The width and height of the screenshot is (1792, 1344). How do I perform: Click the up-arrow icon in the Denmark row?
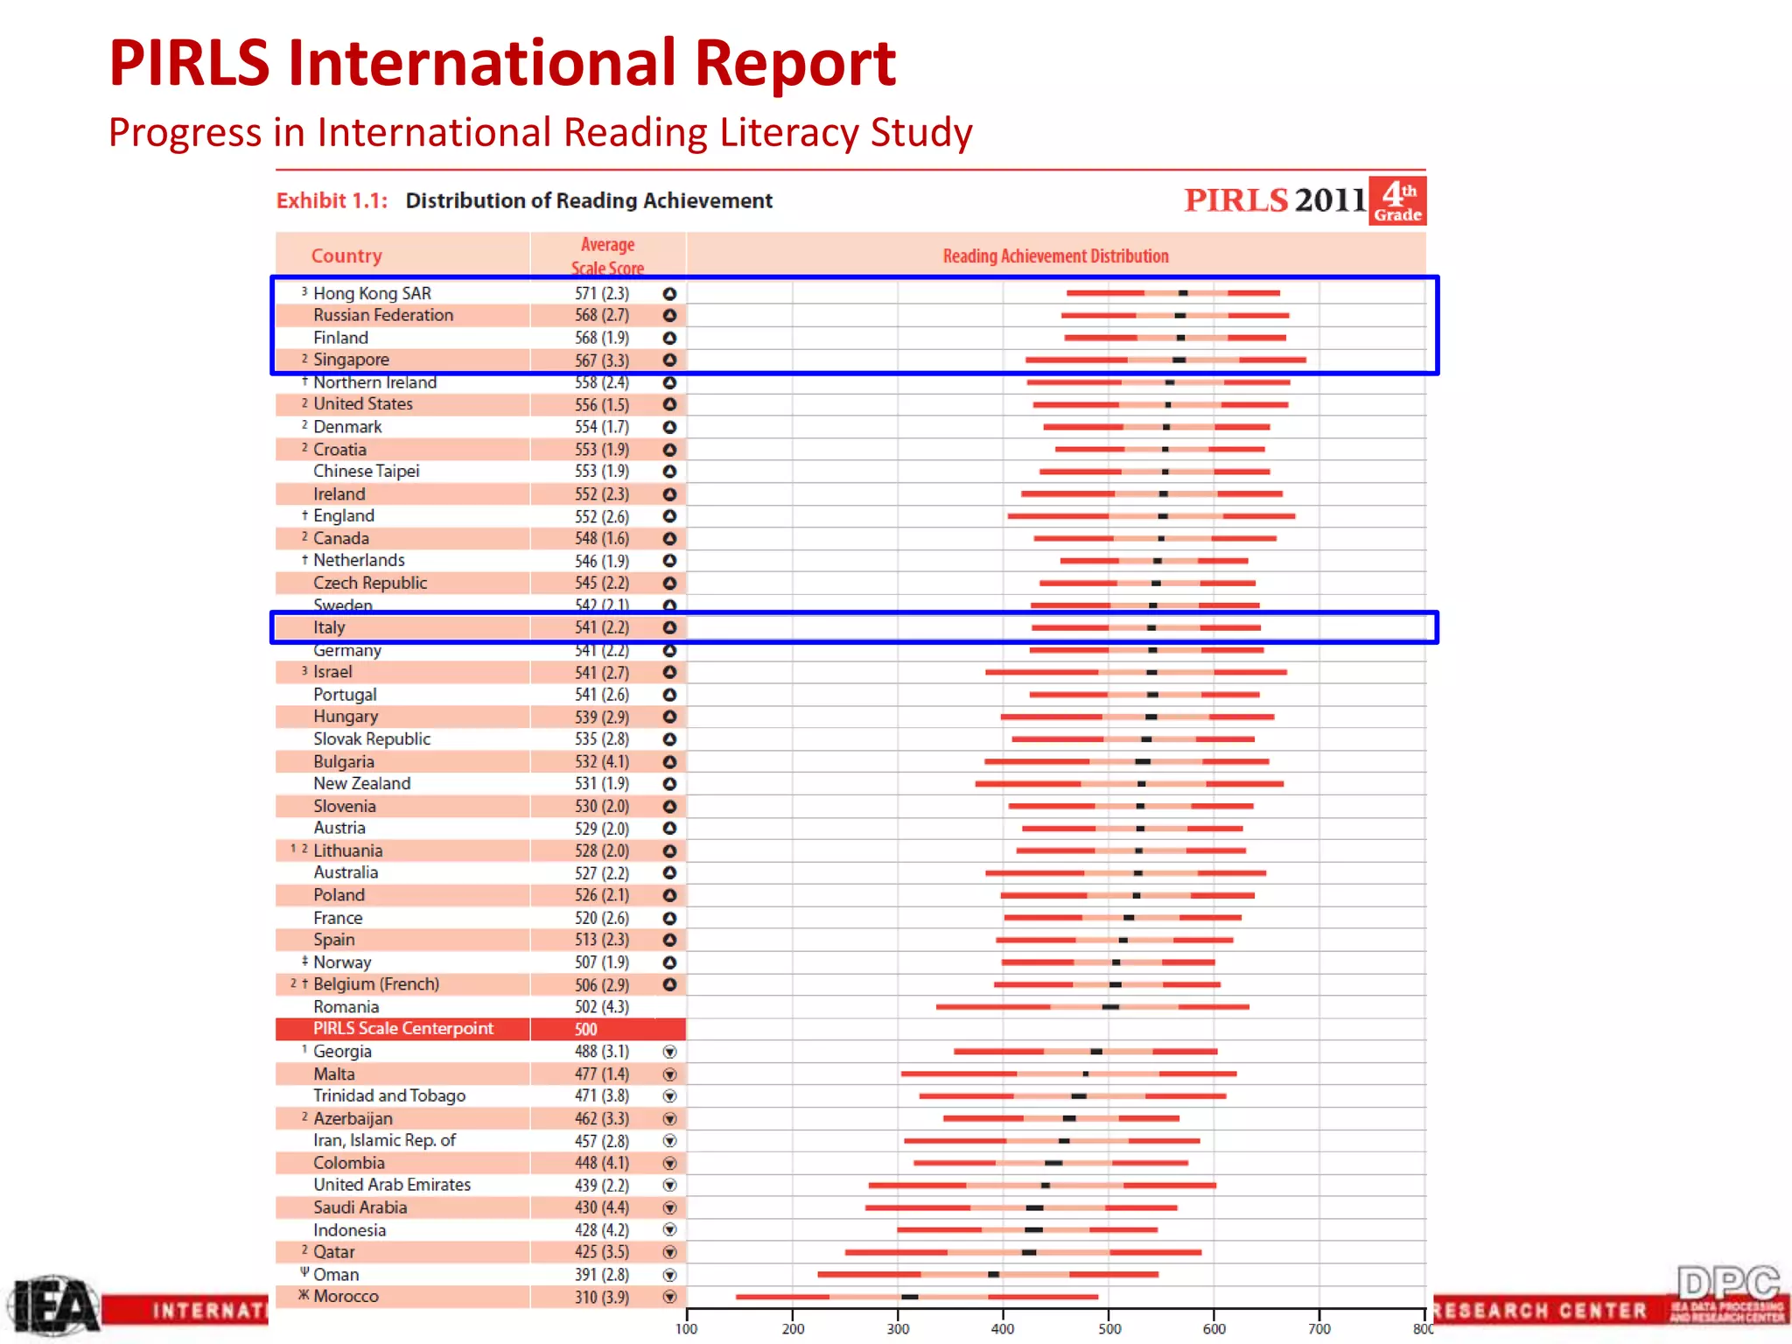(669, 427)
